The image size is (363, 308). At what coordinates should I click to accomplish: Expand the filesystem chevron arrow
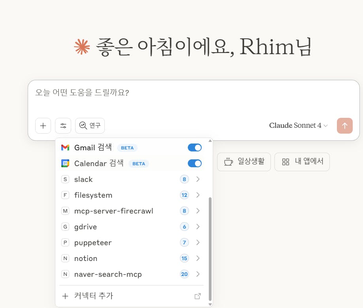(198, 195)
